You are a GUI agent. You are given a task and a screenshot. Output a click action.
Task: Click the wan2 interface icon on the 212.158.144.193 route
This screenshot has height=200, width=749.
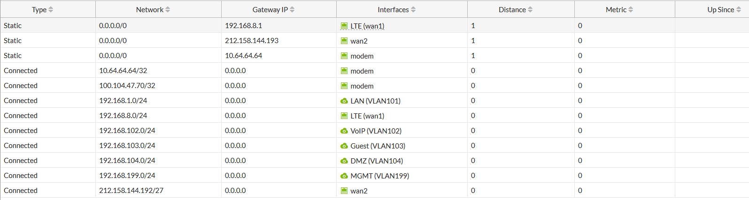coord(344,41)
